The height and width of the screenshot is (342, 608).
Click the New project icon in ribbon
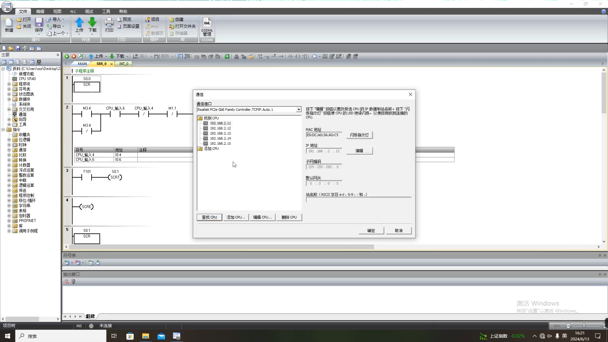point(9,23)
